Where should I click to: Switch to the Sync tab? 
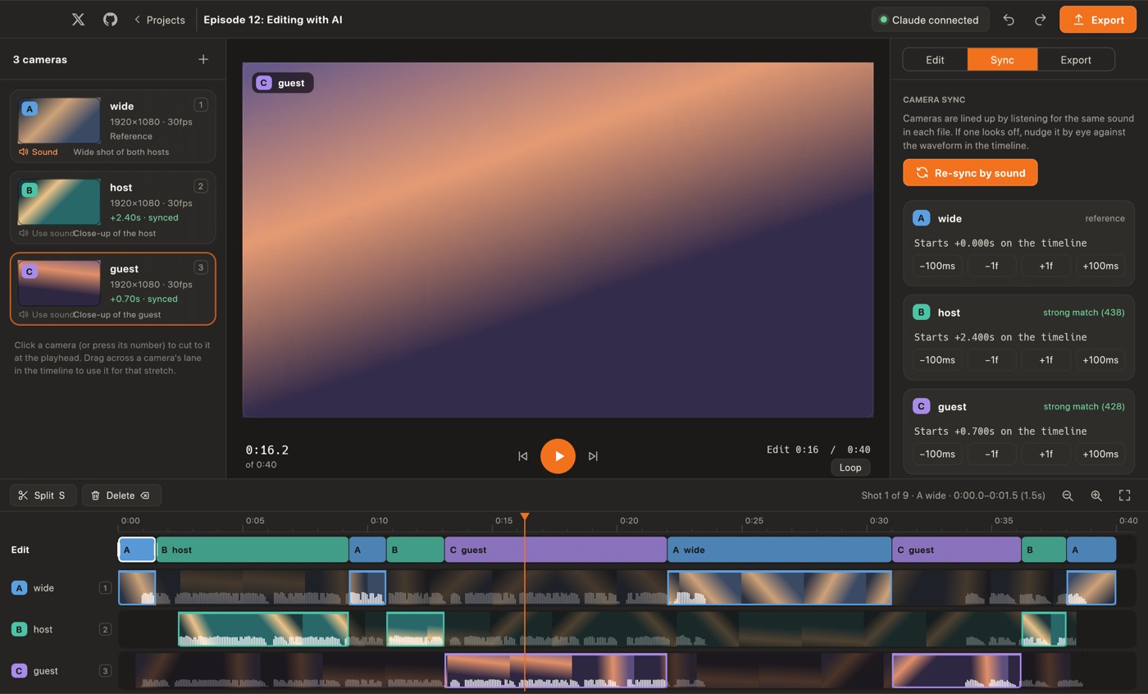tap(1002, 60)
